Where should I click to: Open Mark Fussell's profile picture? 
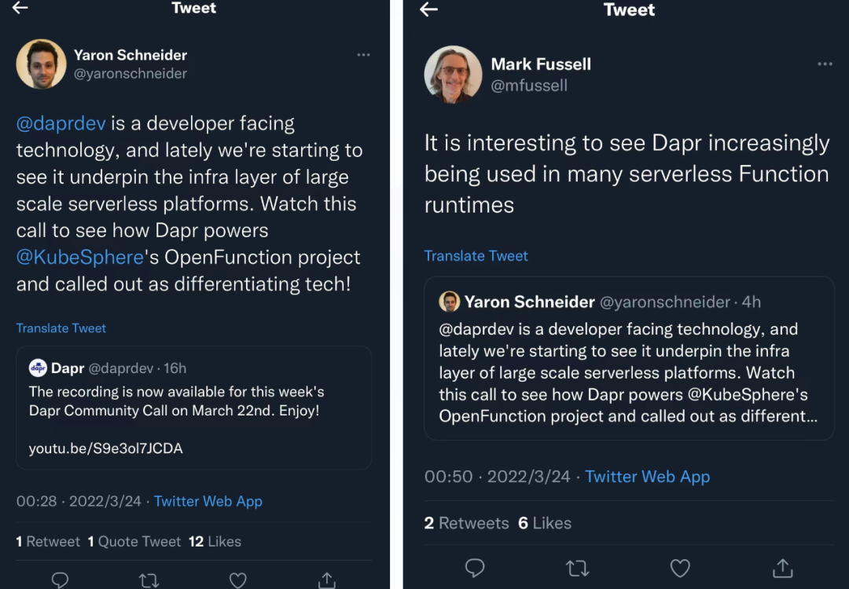(453, 74)
